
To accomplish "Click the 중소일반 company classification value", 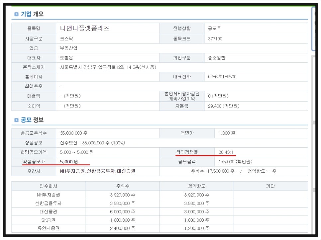I will coord(217,58).
